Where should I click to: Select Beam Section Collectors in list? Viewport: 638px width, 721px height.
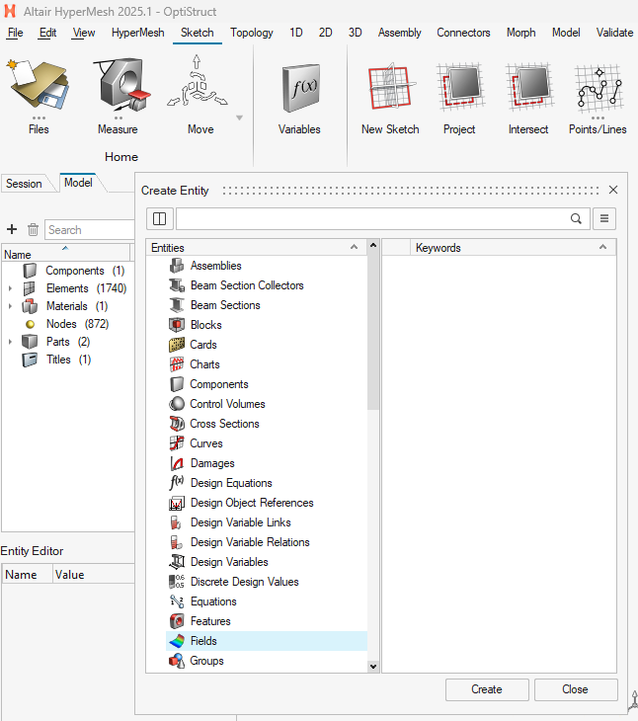247,285
